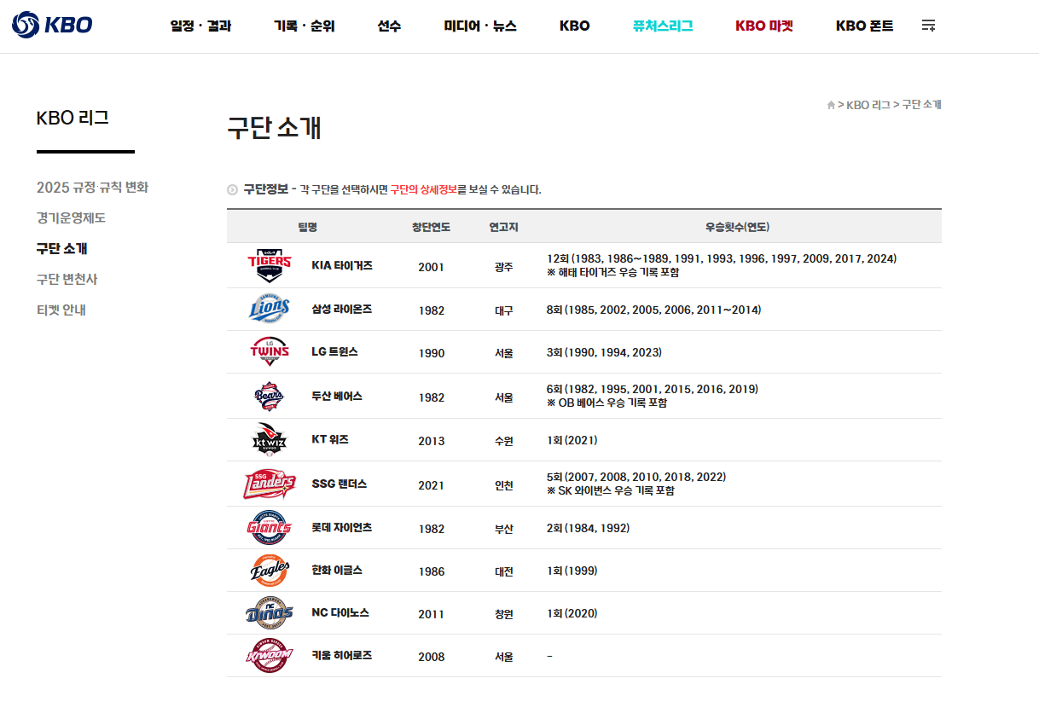This screenshot has height=713, width=1039.
Task: Click the 우승횟수(연도) column header
Action: [737, 227]
